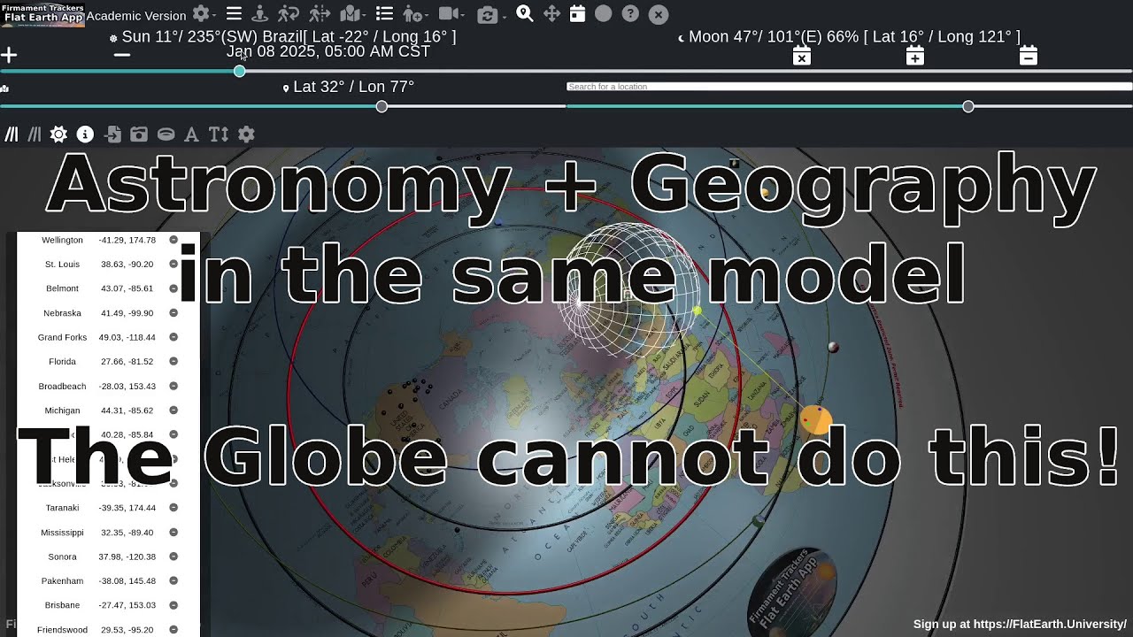
Task: Click the Flat Earth App logo
Action: click(x=42, y=13)
